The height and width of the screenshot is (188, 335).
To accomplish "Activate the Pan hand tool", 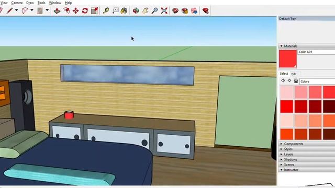I will [x=146, y=10].
